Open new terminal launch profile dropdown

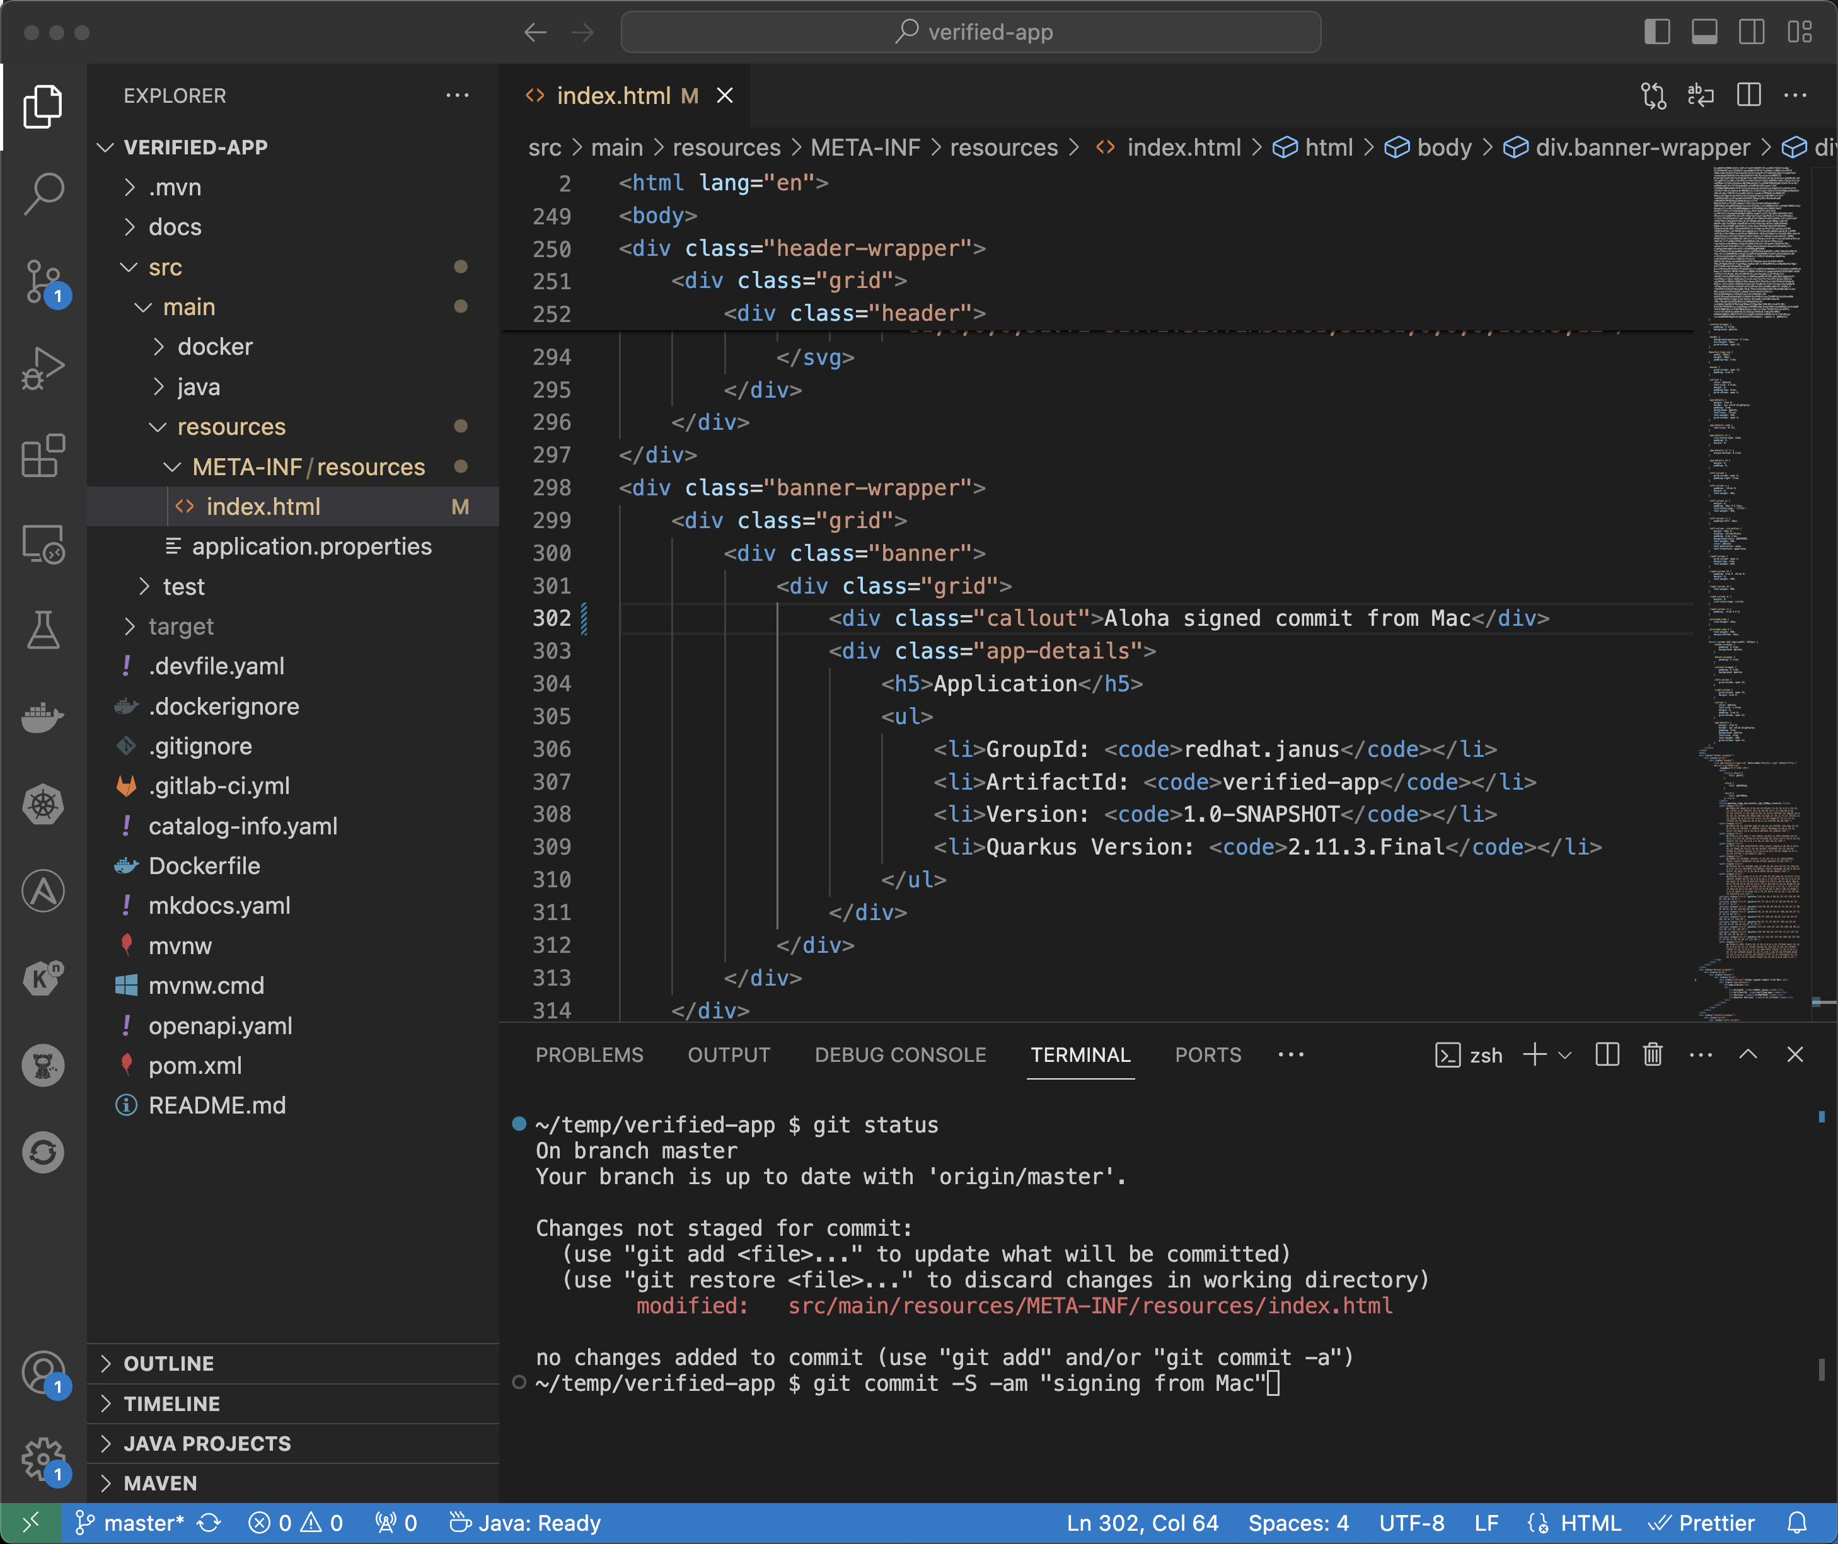click(x=1566, y=1055)
